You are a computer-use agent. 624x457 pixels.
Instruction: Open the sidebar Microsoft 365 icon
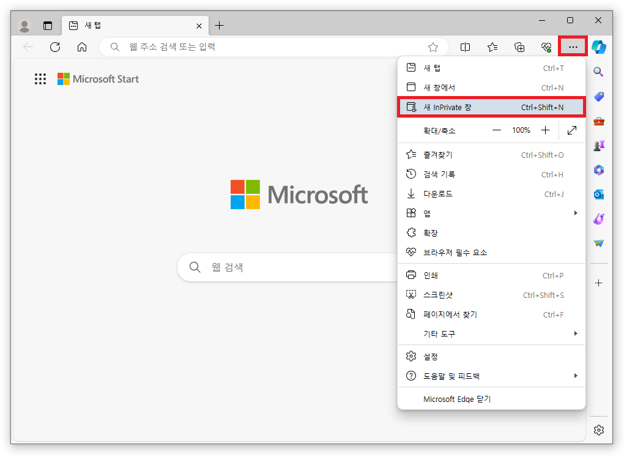598,170
